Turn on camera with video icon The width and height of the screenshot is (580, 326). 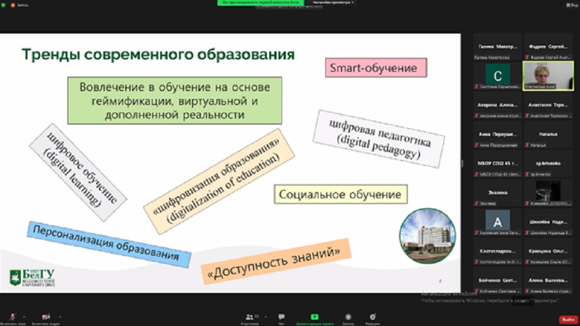pyautogui.click(x=46, y=317)
